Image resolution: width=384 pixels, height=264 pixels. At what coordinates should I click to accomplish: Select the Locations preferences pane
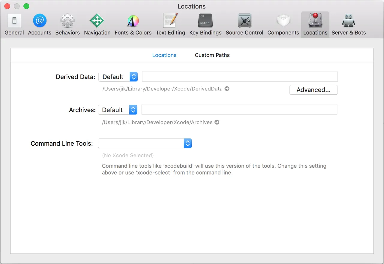pyautogui.click(x=315, y=25)
